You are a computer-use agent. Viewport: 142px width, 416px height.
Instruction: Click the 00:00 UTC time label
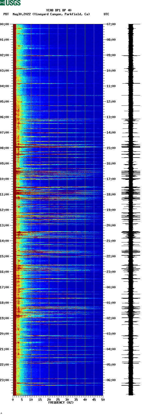coord(111,287)
